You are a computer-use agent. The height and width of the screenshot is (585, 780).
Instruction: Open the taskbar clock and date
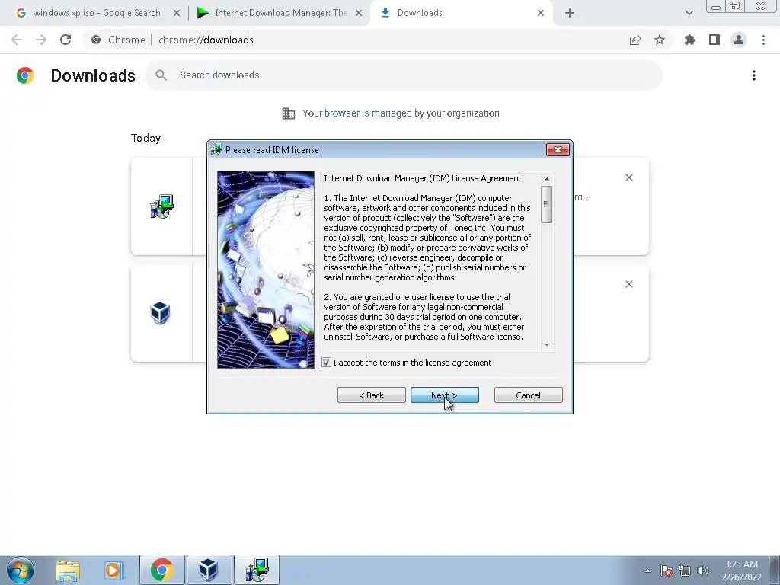pyautogui.click(x=741, y=571)
